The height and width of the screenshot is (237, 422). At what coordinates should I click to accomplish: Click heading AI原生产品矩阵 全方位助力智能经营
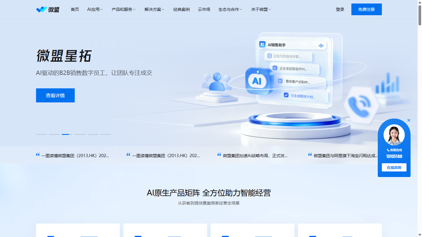pyautogui.click(x=209, y=193)
